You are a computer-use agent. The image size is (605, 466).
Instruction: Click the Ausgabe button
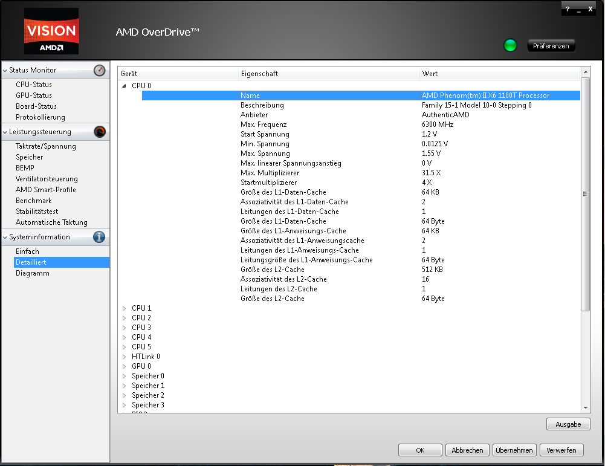(568, 424)
